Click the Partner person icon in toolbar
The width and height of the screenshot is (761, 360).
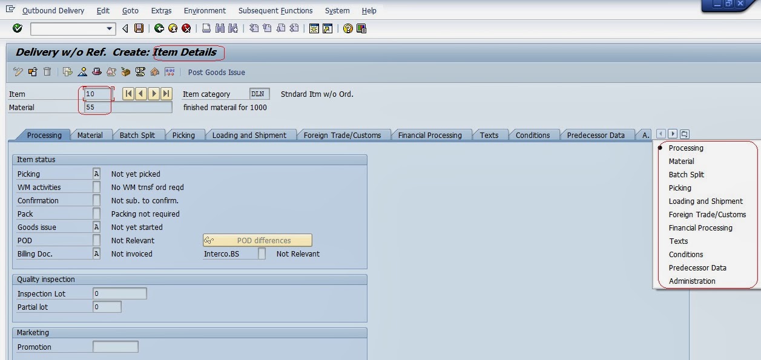[82, 72]
